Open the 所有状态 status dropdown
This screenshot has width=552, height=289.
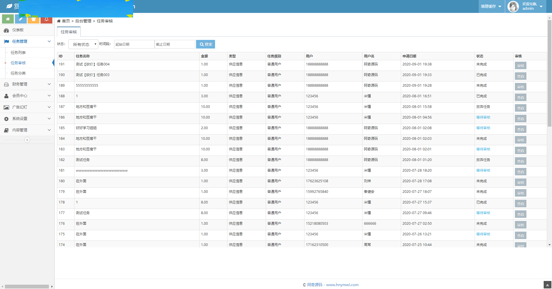[x=83, y=44]
